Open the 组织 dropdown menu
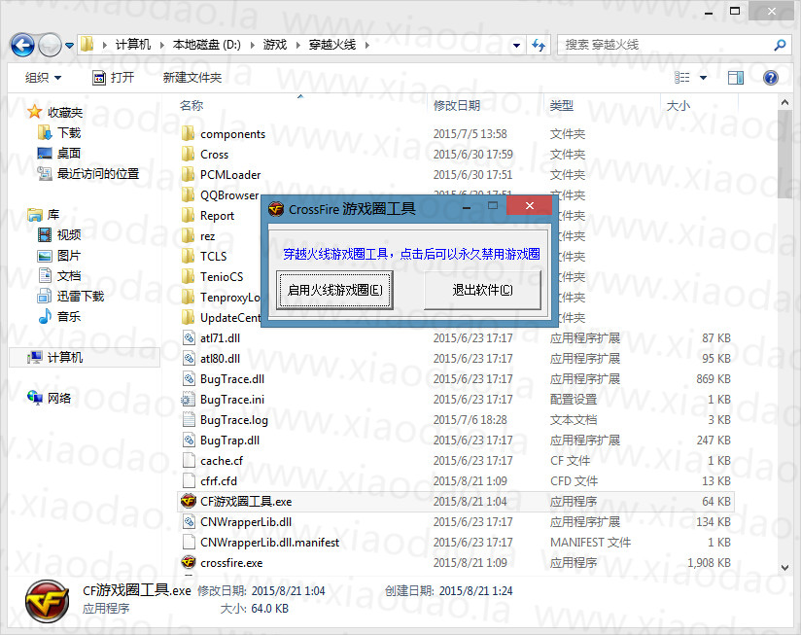This screenshot has width=801, height=635. coord(43,78)
